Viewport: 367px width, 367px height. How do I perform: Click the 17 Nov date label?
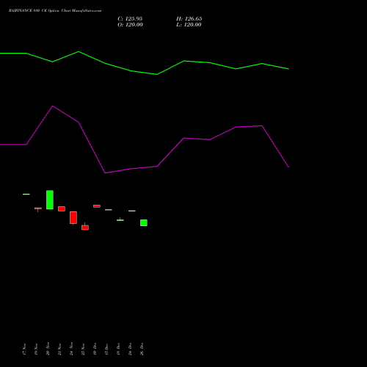tap(24, 349)
